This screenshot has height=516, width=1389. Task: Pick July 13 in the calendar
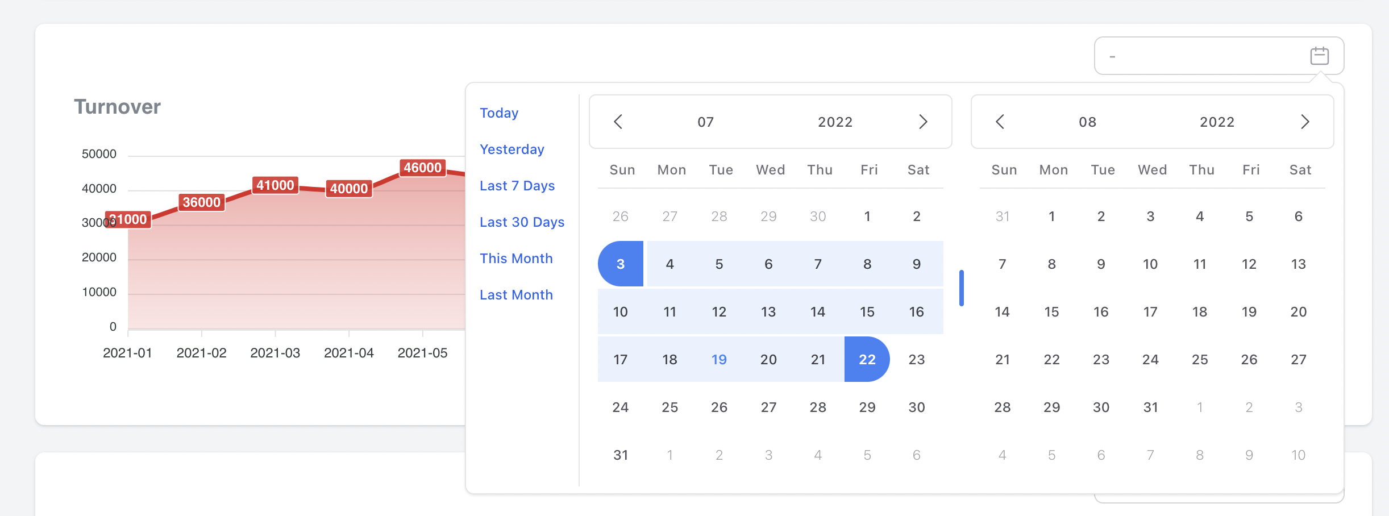(768, 311)
